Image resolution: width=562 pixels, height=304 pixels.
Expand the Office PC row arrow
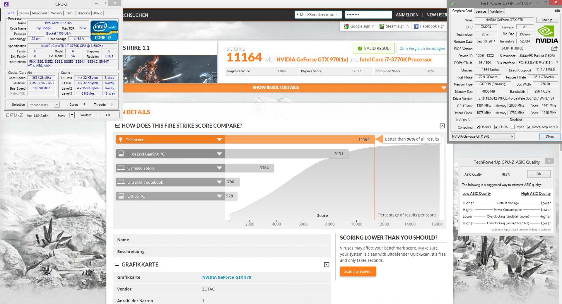219,196
